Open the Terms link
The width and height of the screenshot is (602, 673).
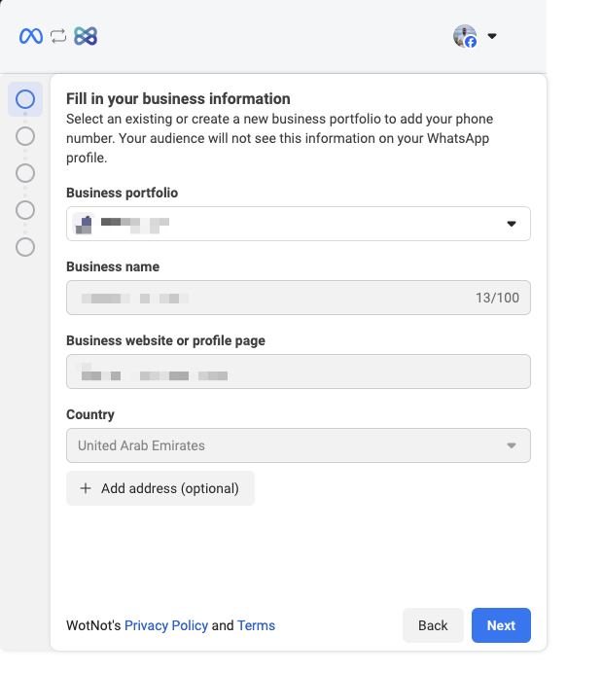(x=256, y=625)
